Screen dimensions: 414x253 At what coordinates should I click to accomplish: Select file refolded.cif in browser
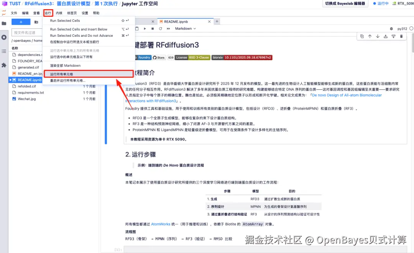[53, 86]
